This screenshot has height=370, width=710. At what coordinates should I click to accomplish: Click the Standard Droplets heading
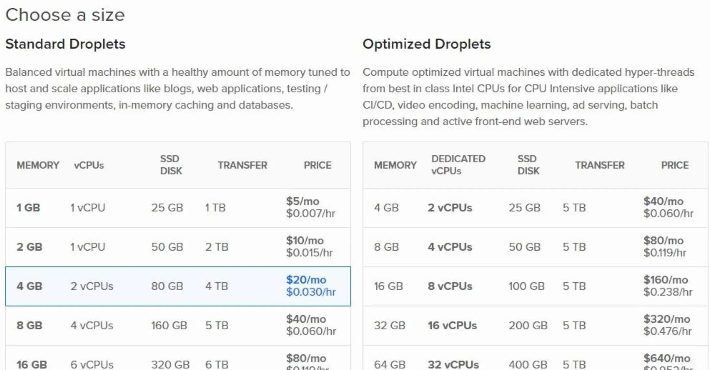click(x=65, y=44)
